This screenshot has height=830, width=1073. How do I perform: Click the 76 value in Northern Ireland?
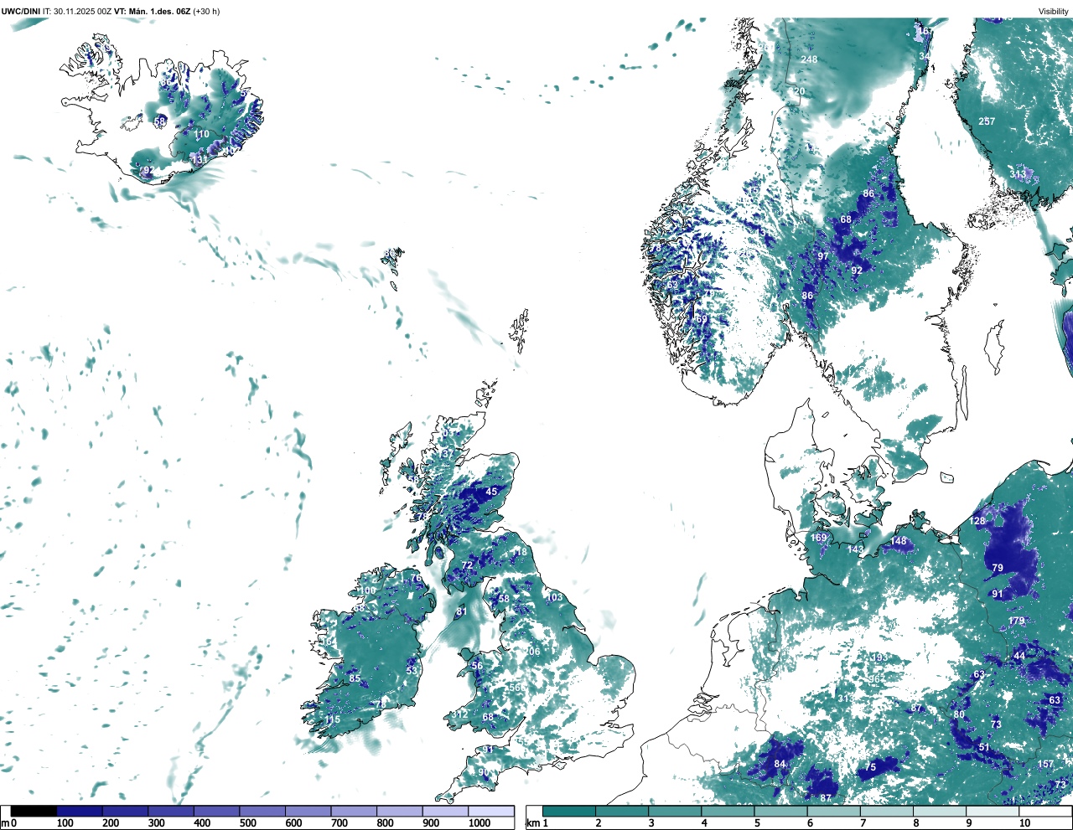click(416, 579)
